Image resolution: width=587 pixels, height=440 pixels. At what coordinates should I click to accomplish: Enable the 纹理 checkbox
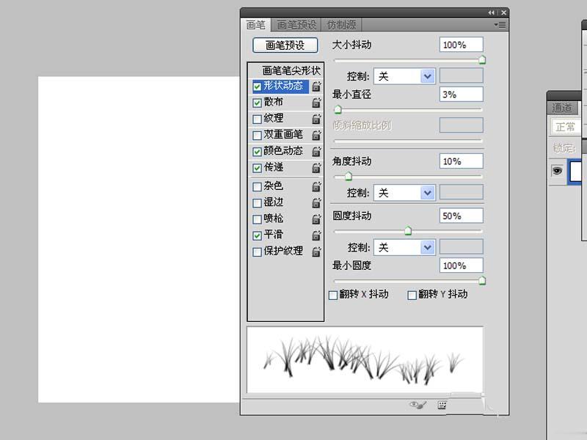(257, 119)
